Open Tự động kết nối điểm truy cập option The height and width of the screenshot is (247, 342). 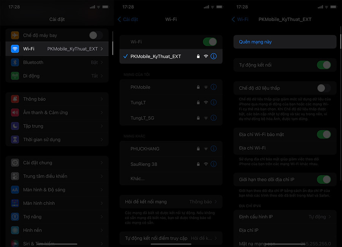171,238
